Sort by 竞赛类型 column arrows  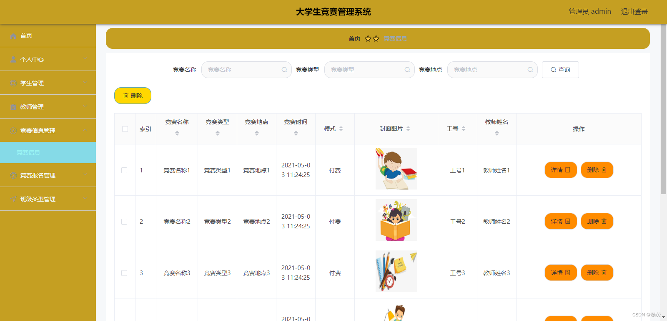coord(218,133)
